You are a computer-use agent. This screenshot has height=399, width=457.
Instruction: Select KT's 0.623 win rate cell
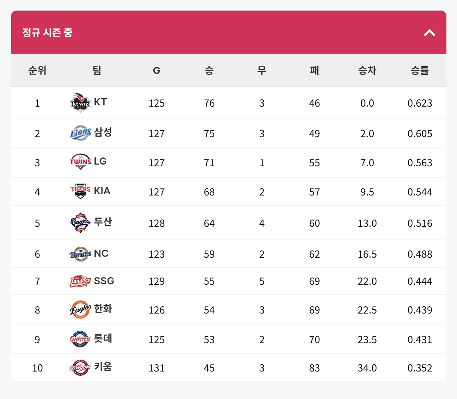pyautogui.click(x=420, y=103)
